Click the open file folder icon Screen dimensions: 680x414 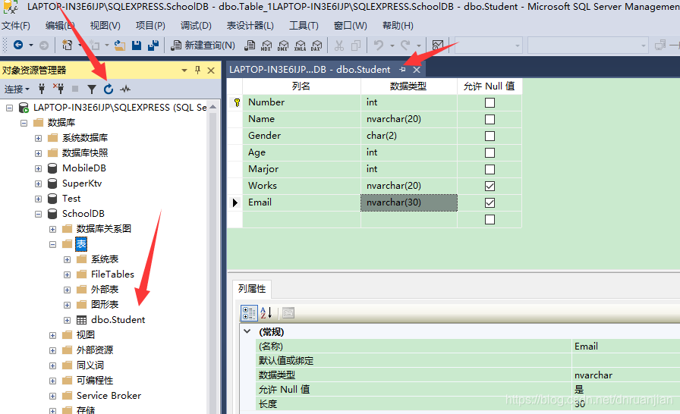pos(120,45)
